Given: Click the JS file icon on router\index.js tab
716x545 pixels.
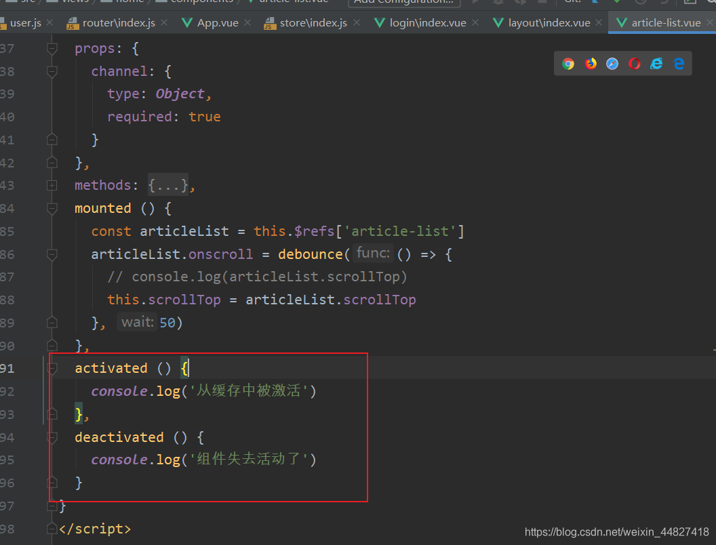Looking at the screenshot, I should (72, 23).
